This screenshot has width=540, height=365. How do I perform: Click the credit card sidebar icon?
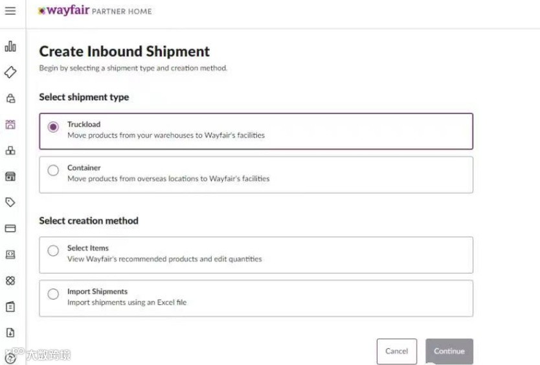[x=10, y=228]
